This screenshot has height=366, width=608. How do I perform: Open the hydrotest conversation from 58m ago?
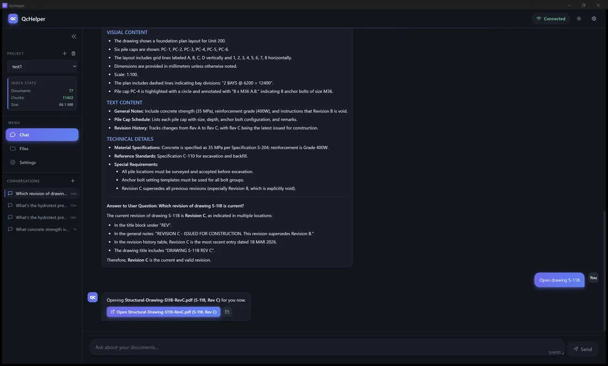42,218
